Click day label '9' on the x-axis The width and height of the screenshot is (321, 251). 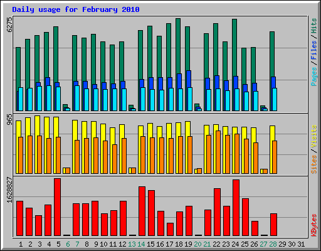coord(96,244)
